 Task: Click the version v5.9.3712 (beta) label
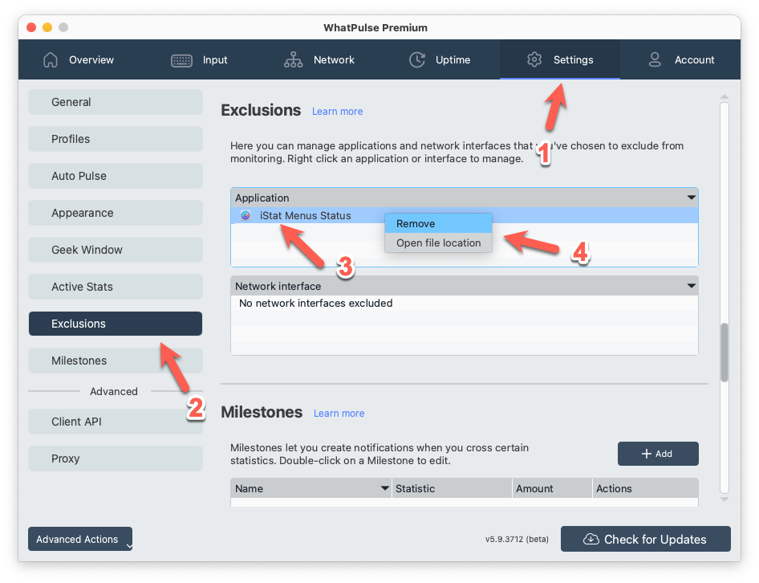[x=517, y=539]
